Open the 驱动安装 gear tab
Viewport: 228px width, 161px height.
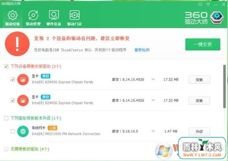(13, 18)
